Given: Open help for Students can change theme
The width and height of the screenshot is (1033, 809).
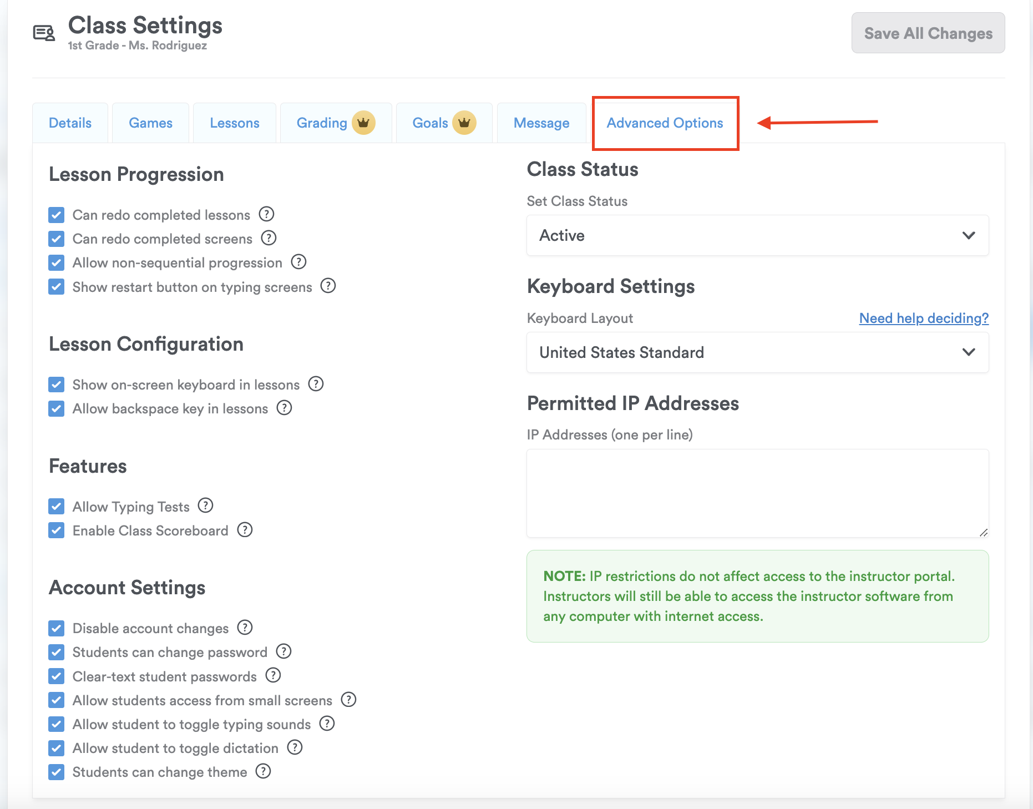Looking at the screenshot, I should 263,771.
